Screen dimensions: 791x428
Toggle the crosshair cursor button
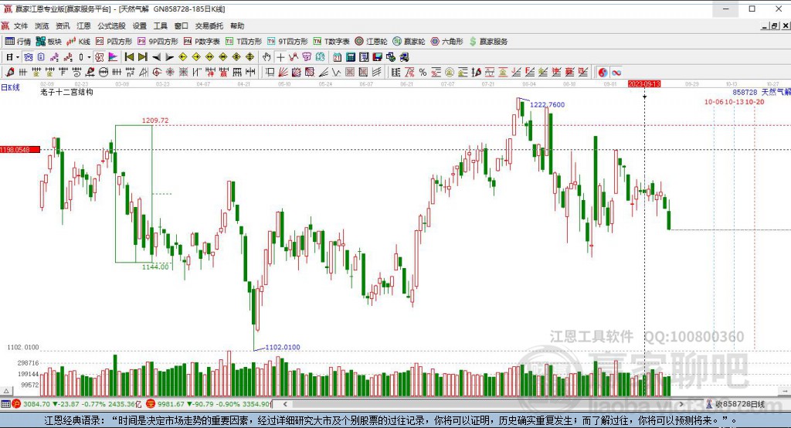coord(280,57)
